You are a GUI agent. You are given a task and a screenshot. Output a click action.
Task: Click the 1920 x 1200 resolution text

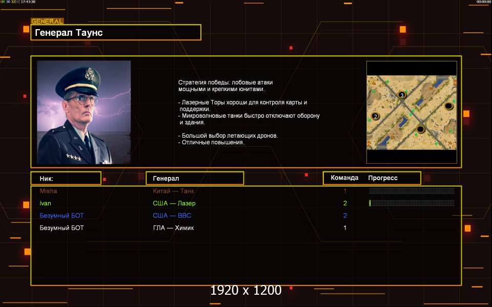[245, 290]
